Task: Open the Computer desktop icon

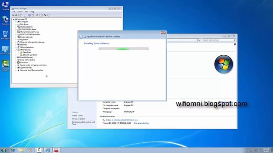Action: click(x=5, y=6)
